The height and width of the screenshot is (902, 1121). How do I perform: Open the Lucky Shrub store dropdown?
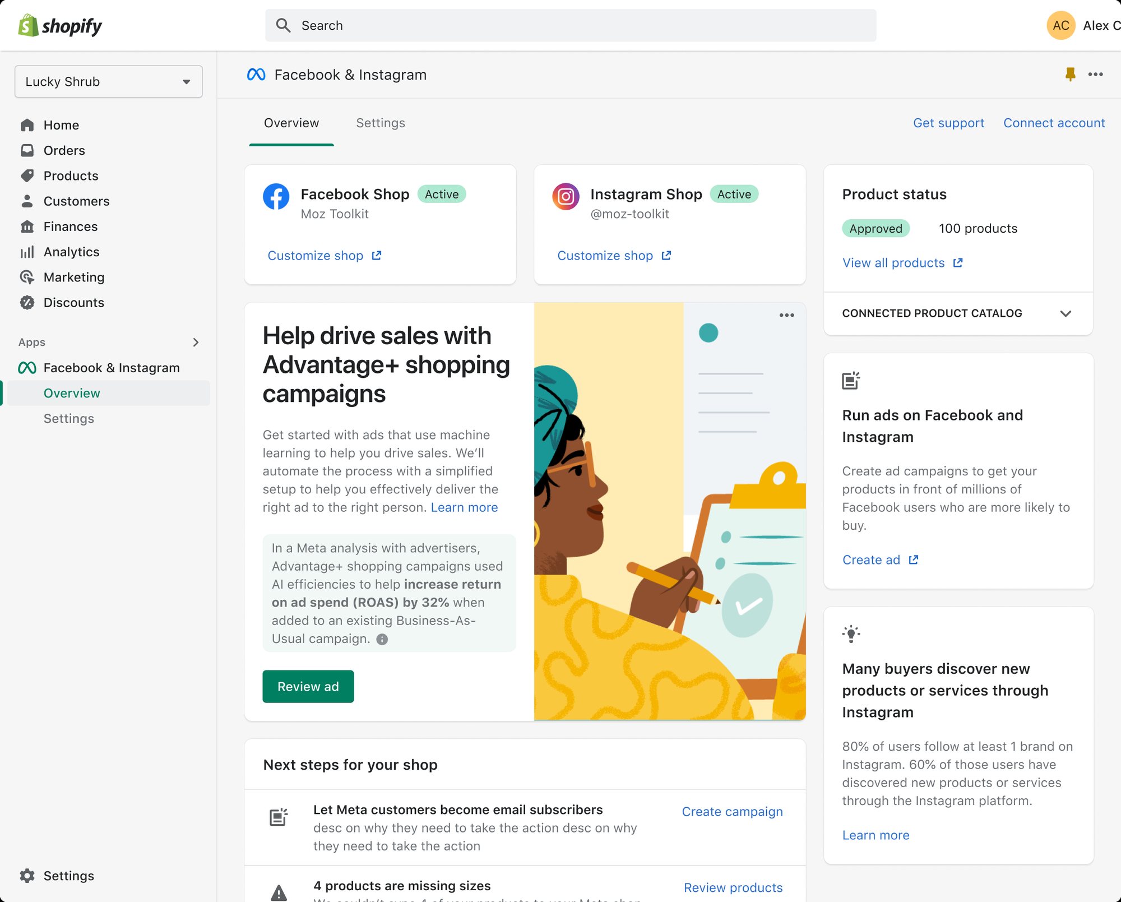pos(108,81)
